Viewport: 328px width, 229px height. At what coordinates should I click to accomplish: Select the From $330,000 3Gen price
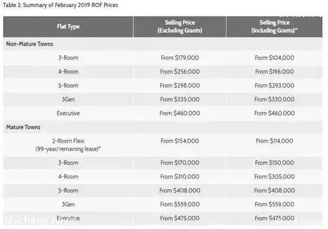tap(275, 99)
